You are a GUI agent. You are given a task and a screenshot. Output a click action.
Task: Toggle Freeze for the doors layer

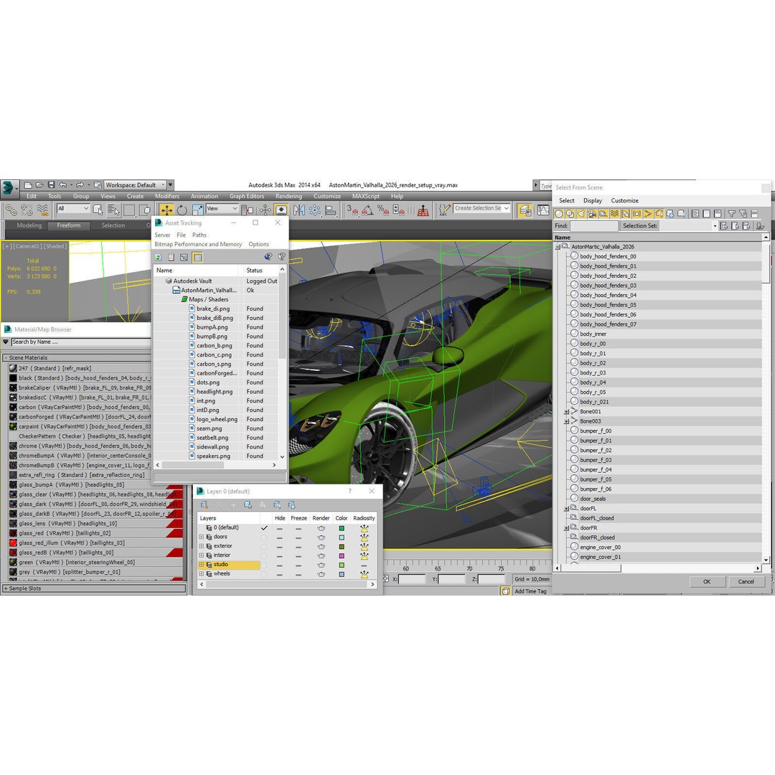click(x=299, y=537)
